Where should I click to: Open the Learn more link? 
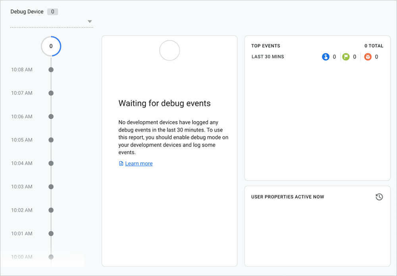139,164
